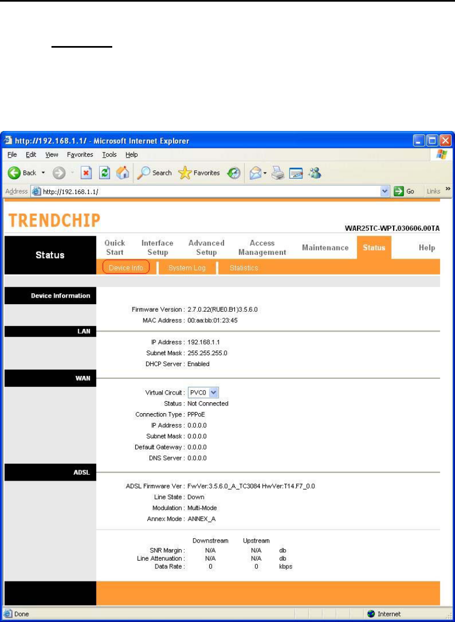Screen dimensions: 455x622
Task: Click the Downstream column header
Action: [210, 541]
